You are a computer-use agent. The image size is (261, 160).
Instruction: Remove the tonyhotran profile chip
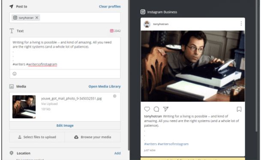click(x=37, y=17)
